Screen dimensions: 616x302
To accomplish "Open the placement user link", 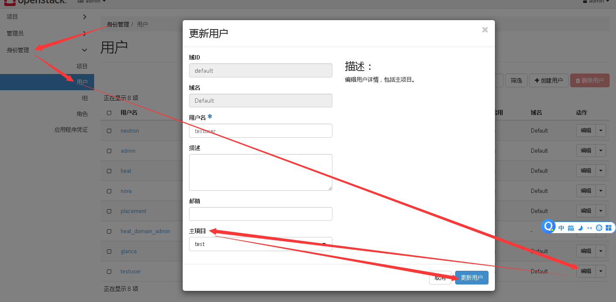I will (133, 211).
